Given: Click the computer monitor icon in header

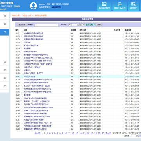Looking at the screenshot, I should [104, 4].
